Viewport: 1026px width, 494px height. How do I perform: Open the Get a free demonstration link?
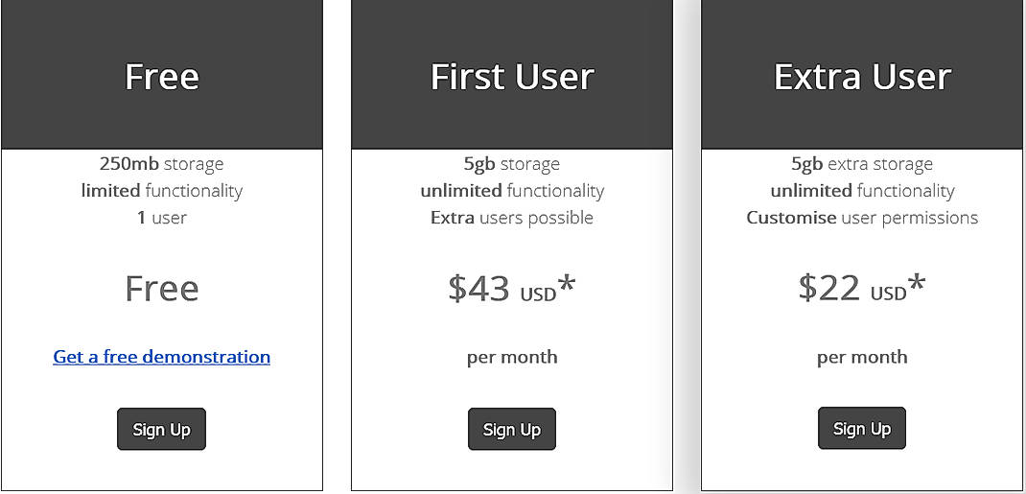[161, 357]
